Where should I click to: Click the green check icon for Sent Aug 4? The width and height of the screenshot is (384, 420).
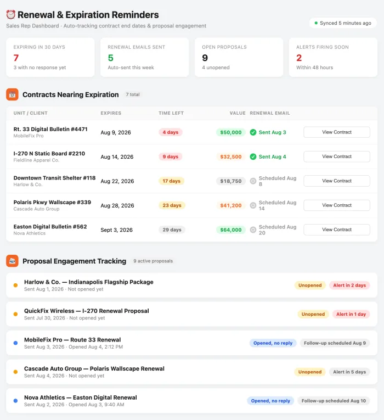253,156
